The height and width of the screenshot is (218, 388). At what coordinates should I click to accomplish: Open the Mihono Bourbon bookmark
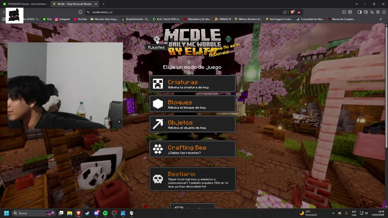(x=248, y=19)
